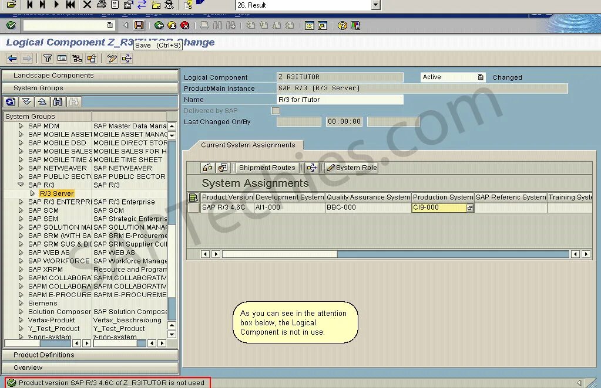Image resolution: width=601 pixels, height=388 pixels.
Task: Click the binoculars Find icon in System Groups
Action: click(58, 101)
